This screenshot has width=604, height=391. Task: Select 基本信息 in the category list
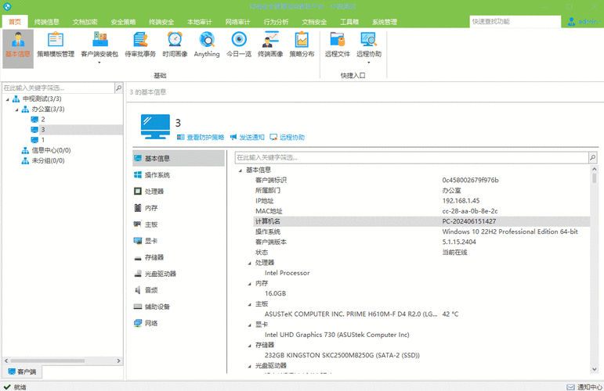pyautogui.click(x=179, y=159)
